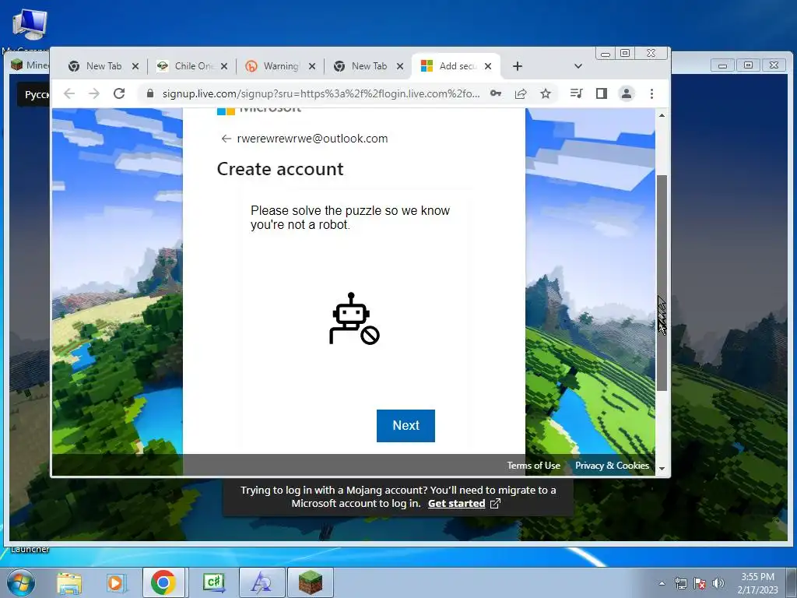Bookmark this page with the star

tap(546, 93)
